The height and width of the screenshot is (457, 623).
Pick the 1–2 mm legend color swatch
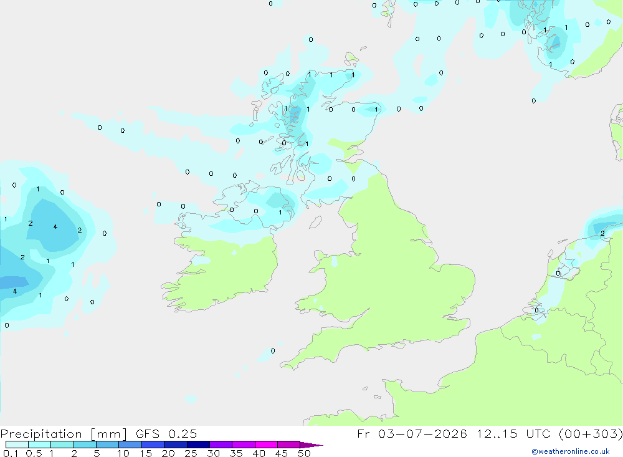(x=62, y=445)
